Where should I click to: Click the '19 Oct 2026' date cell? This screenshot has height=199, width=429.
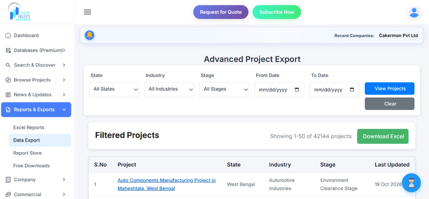[x=388, y=184]
